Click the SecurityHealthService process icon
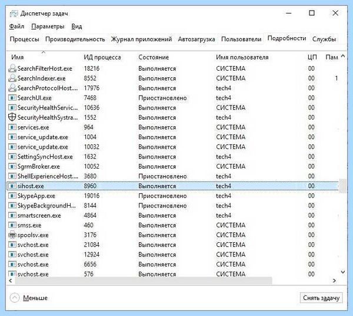The height and width of the screenshot is (316, 353). (x=12, y=107)
